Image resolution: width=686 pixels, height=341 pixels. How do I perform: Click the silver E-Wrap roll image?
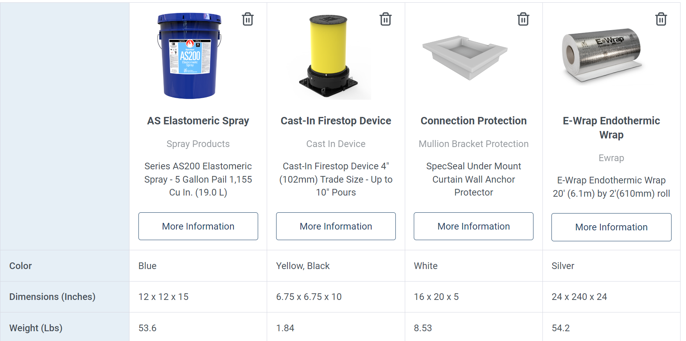(603, 55)
